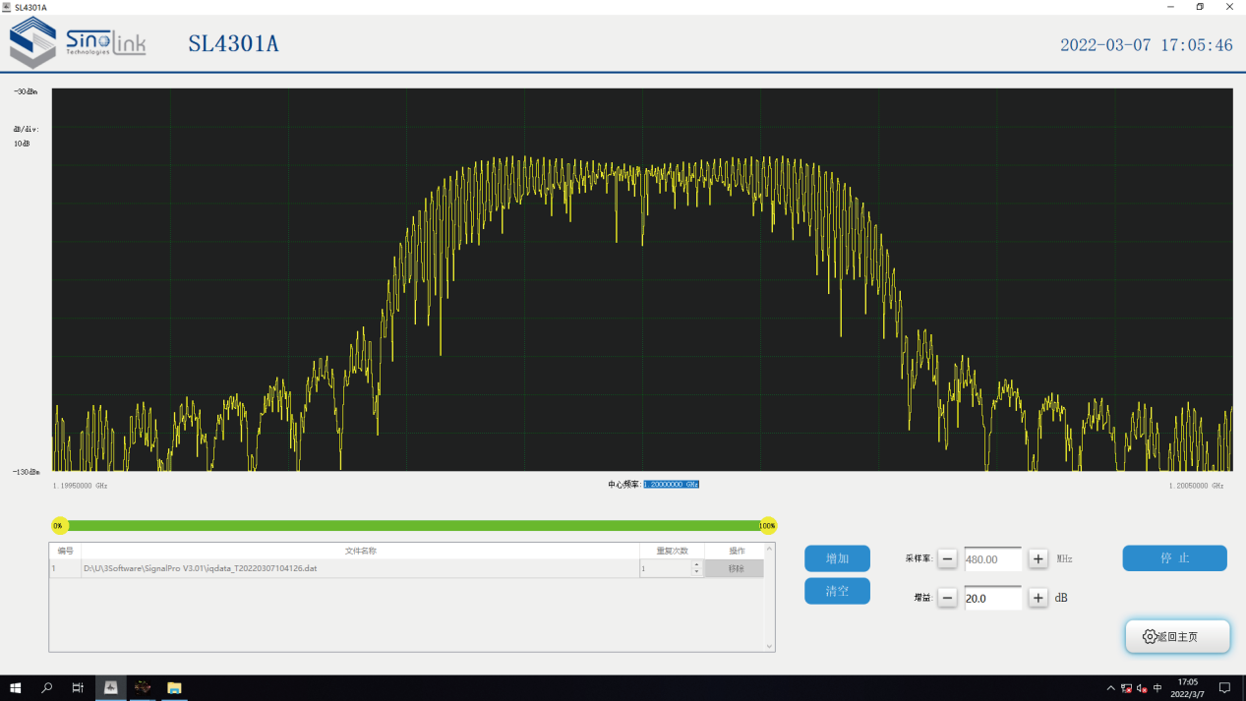Click the muted volume tray icon
The width and height of the screenshot is (1246, 701).
pyautogui.click(x=1142, y=687)
